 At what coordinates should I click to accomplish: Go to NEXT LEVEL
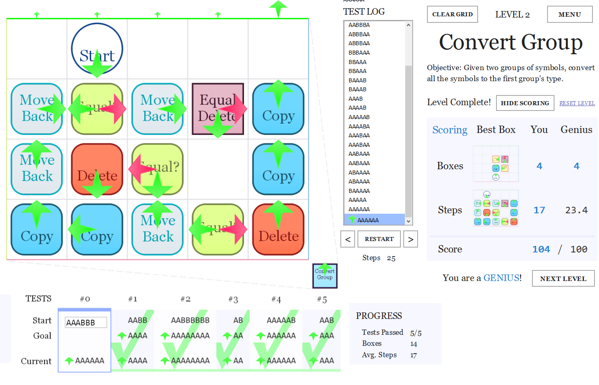[x=563, y=279]
